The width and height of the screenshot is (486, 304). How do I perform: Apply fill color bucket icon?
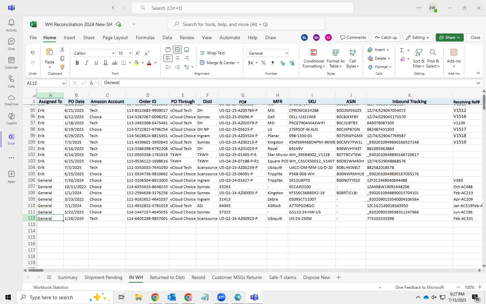(137, 63)
